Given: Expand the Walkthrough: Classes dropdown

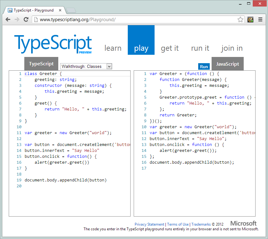Looking at the screenshot, I should (86, 66).
